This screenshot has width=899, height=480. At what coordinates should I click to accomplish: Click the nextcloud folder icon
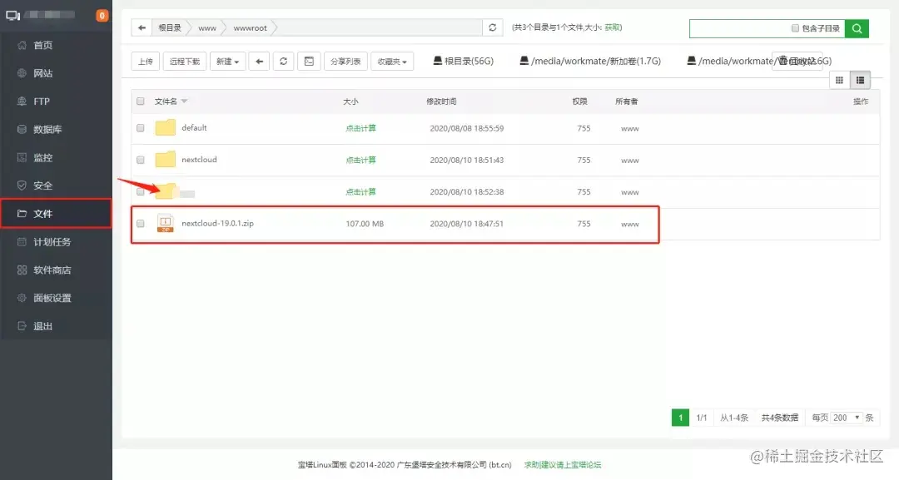click(165, 159)
